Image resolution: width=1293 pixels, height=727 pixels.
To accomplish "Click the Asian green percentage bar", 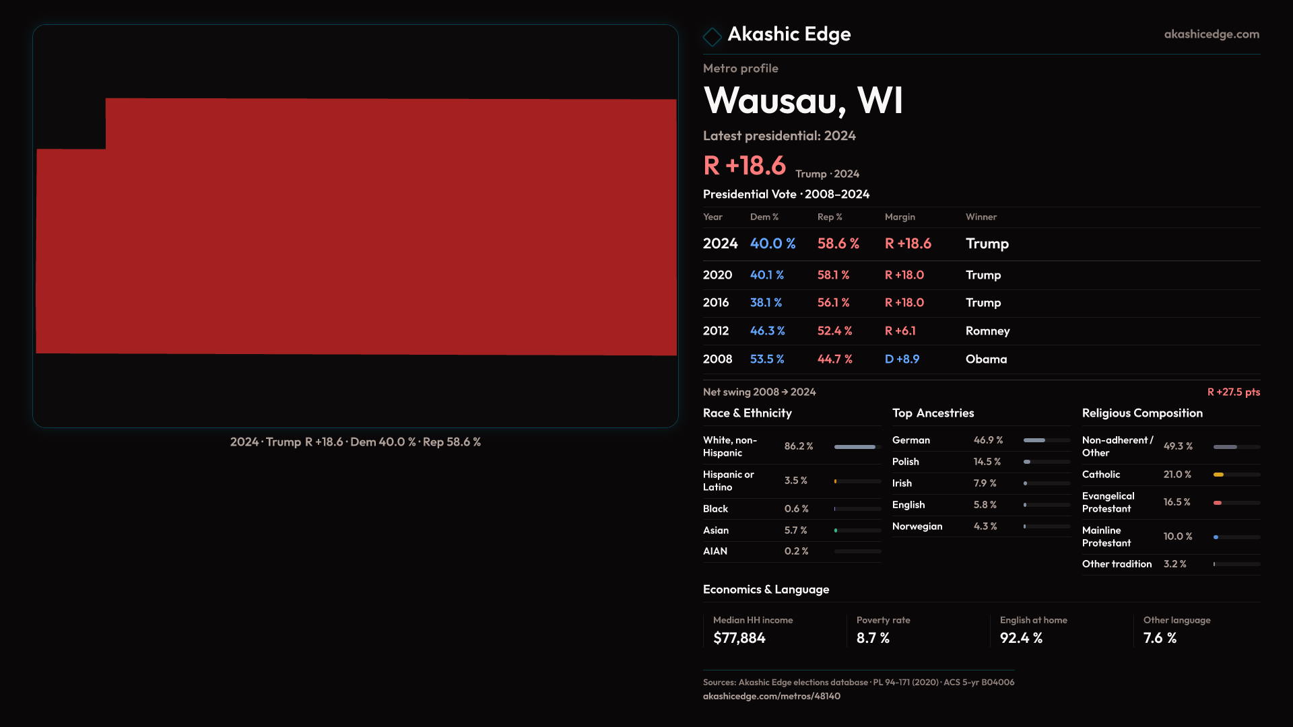I will (x=836, y=530).
